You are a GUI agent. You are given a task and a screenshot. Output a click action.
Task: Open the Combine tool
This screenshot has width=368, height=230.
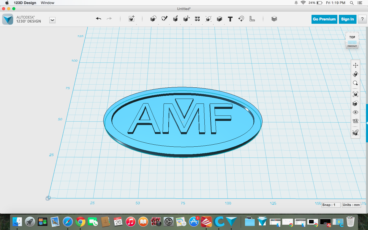tap(219, 19)
